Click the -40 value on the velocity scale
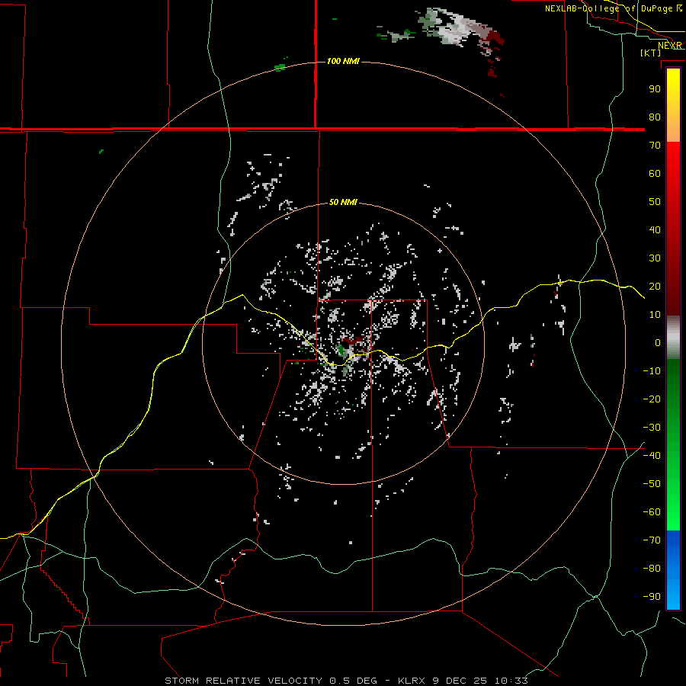Viewport: 686px width, 686px height. click(x=652, y=456)
